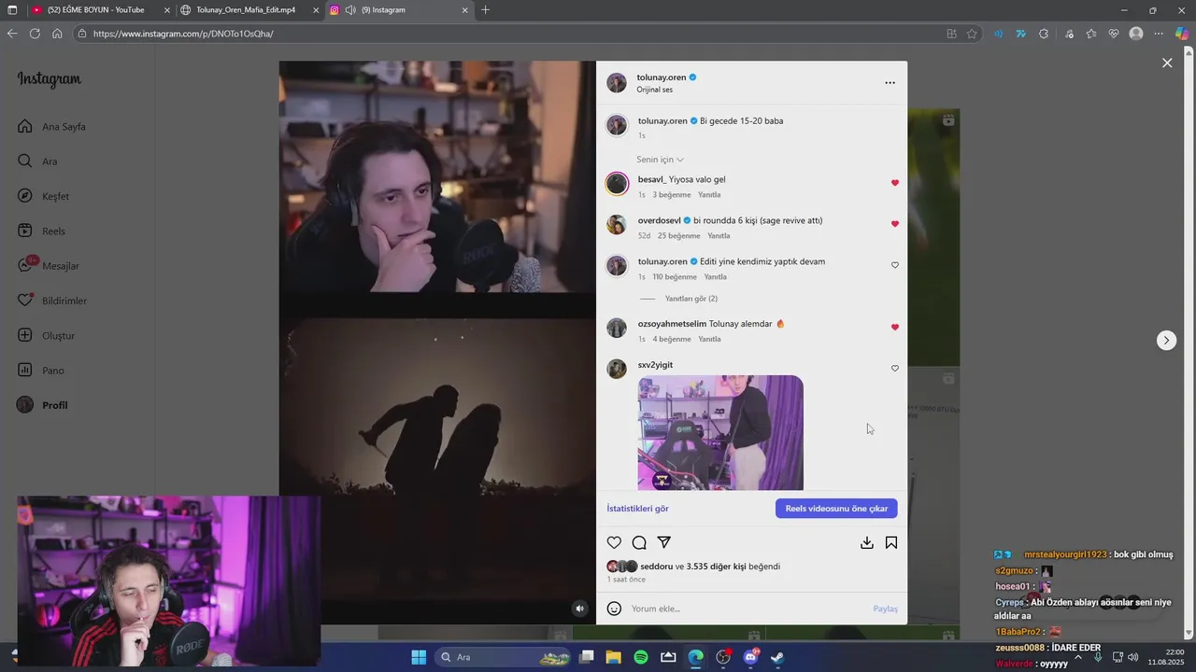Click Orijinal ses audio link

[654, 90]
